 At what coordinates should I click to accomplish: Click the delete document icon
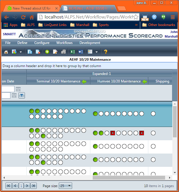(x=38, y=52)
